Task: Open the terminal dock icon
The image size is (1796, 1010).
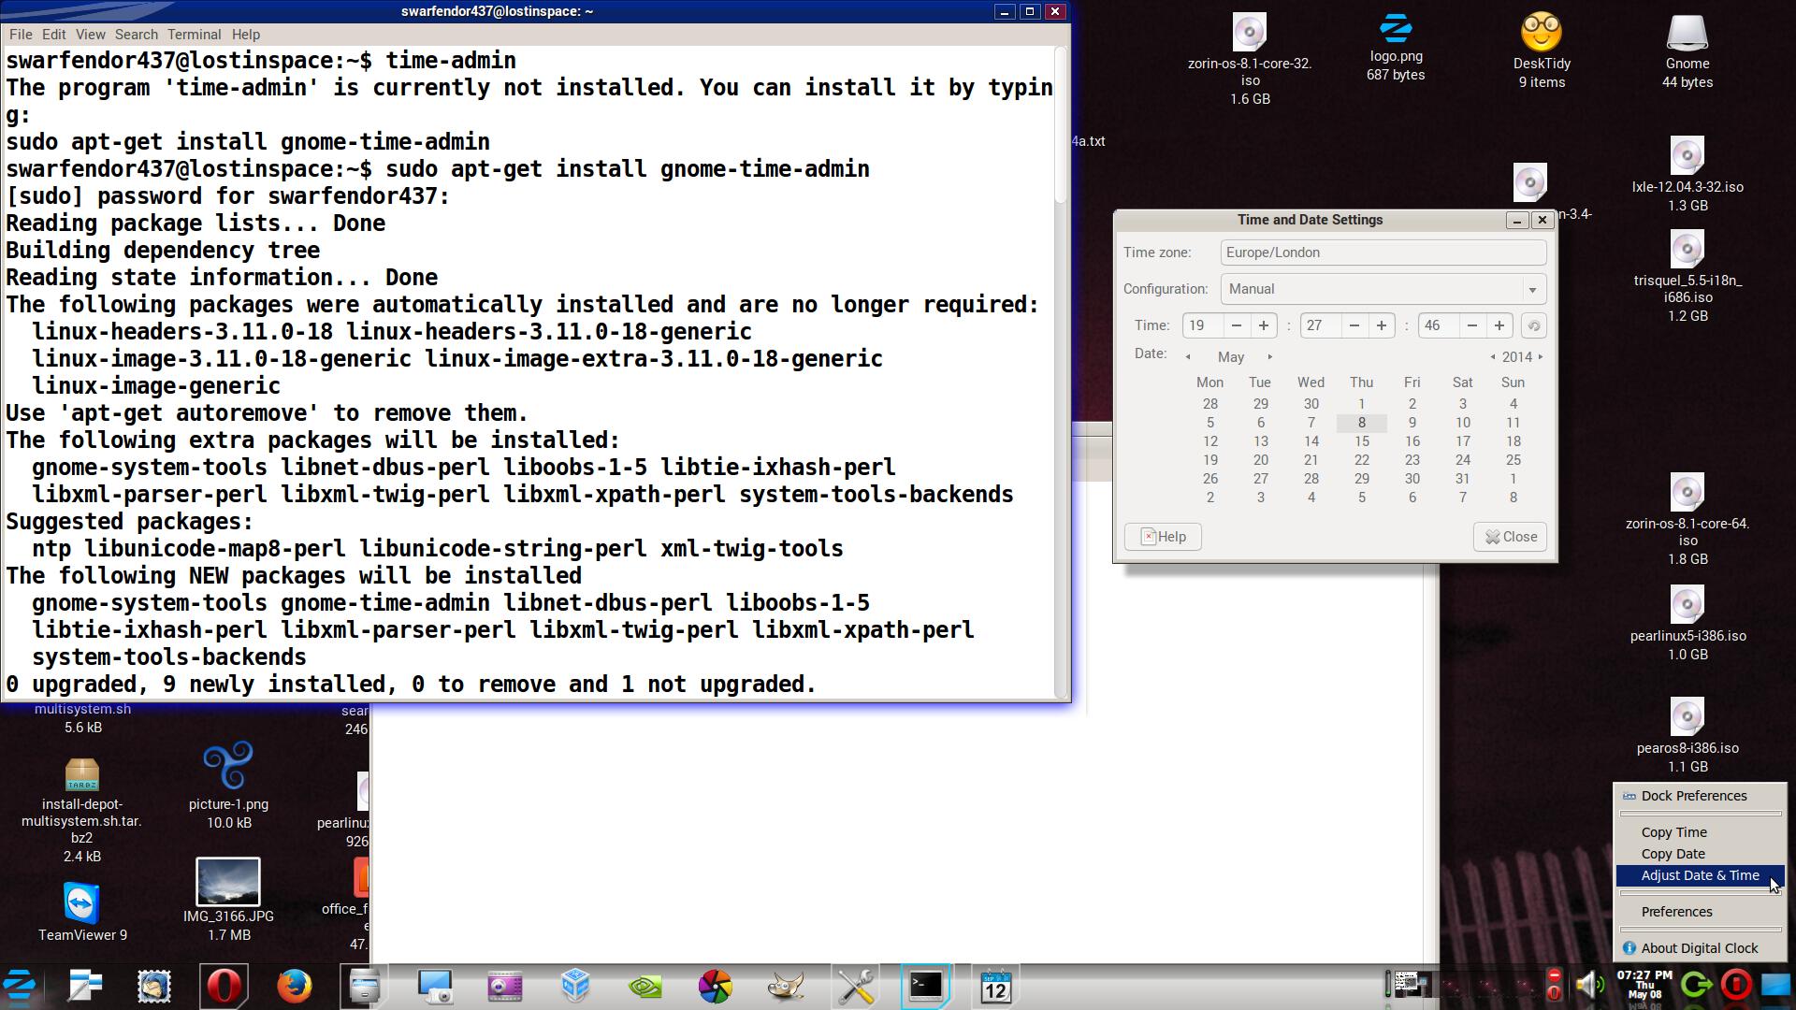Action: 926,986
